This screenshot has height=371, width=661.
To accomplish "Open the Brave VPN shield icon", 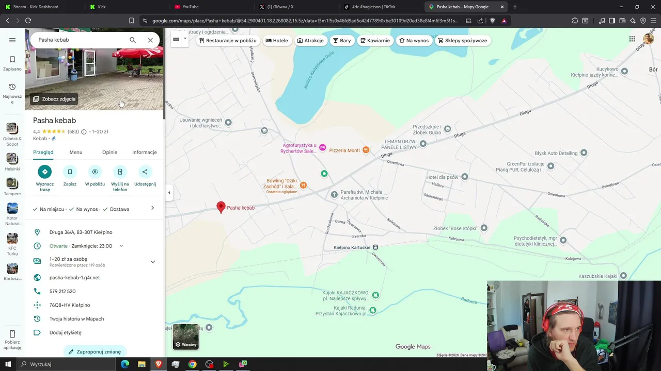I will [643, 21].
